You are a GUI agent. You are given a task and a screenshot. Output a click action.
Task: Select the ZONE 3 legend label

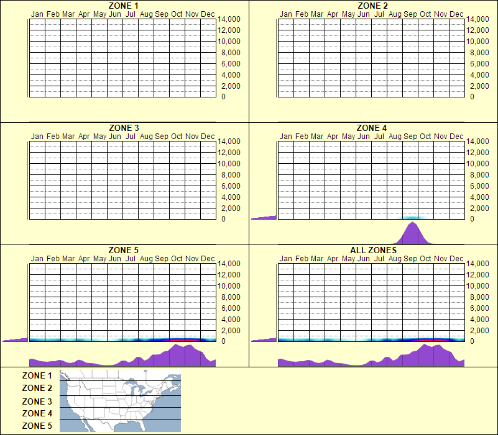tap(37, 401)
